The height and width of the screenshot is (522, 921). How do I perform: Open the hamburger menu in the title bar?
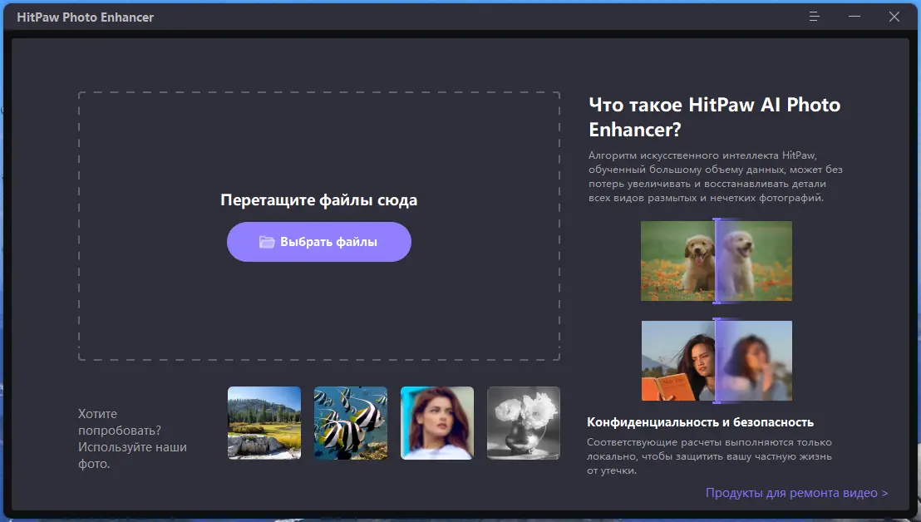tap(813, 16)
